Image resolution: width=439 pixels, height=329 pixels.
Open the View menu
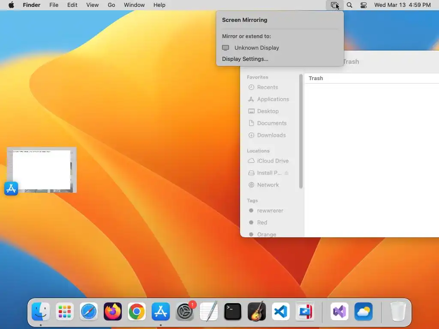point(93,5)
